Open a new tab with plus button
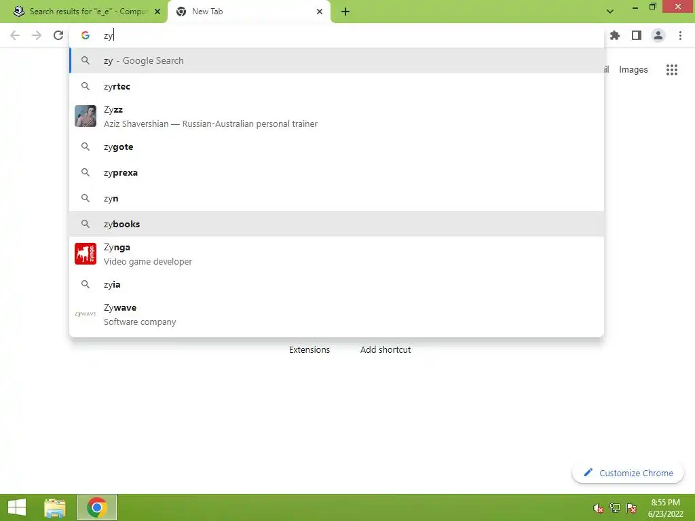The width and height of the screenshot is (695, 521). 345,12
